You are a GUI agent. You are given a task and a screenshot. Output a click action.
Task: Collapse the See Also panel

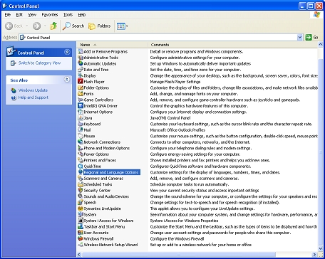[67, 80]
